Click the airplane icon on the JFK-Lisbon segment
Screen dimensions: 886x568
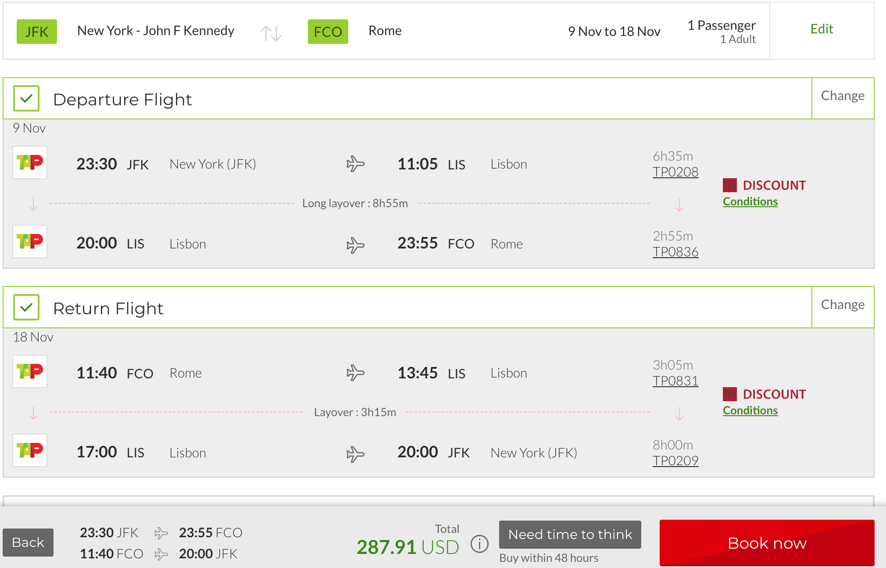coord(355,163)
